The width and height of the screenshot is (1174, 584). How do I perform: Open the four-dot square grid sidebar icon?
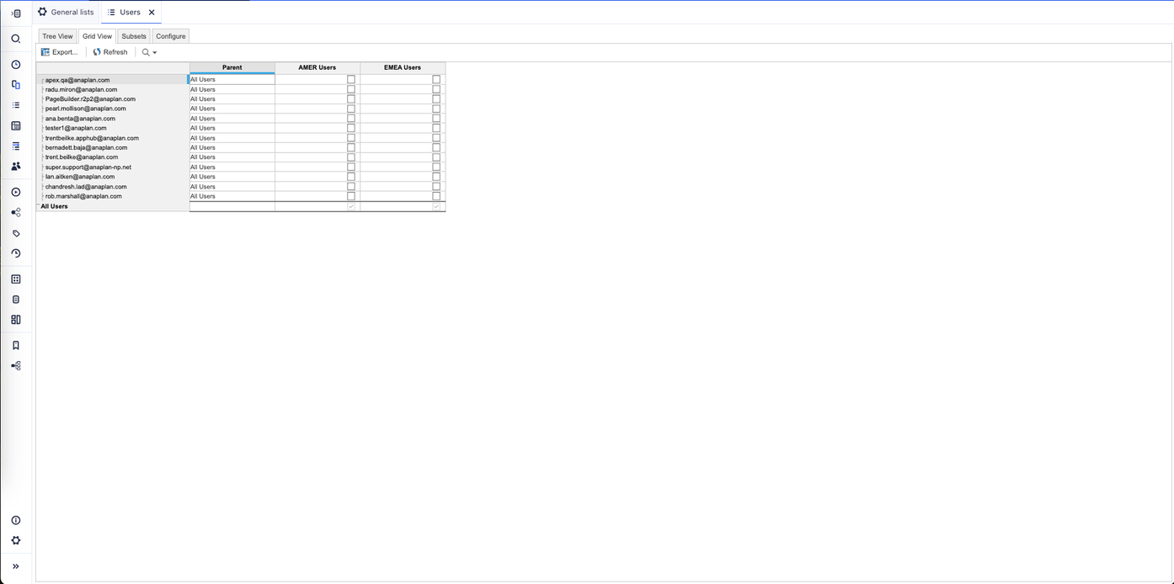click(16, 279)
